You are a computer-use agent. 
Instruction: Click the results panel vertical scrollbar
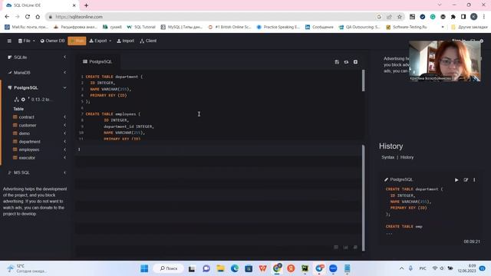363,198
